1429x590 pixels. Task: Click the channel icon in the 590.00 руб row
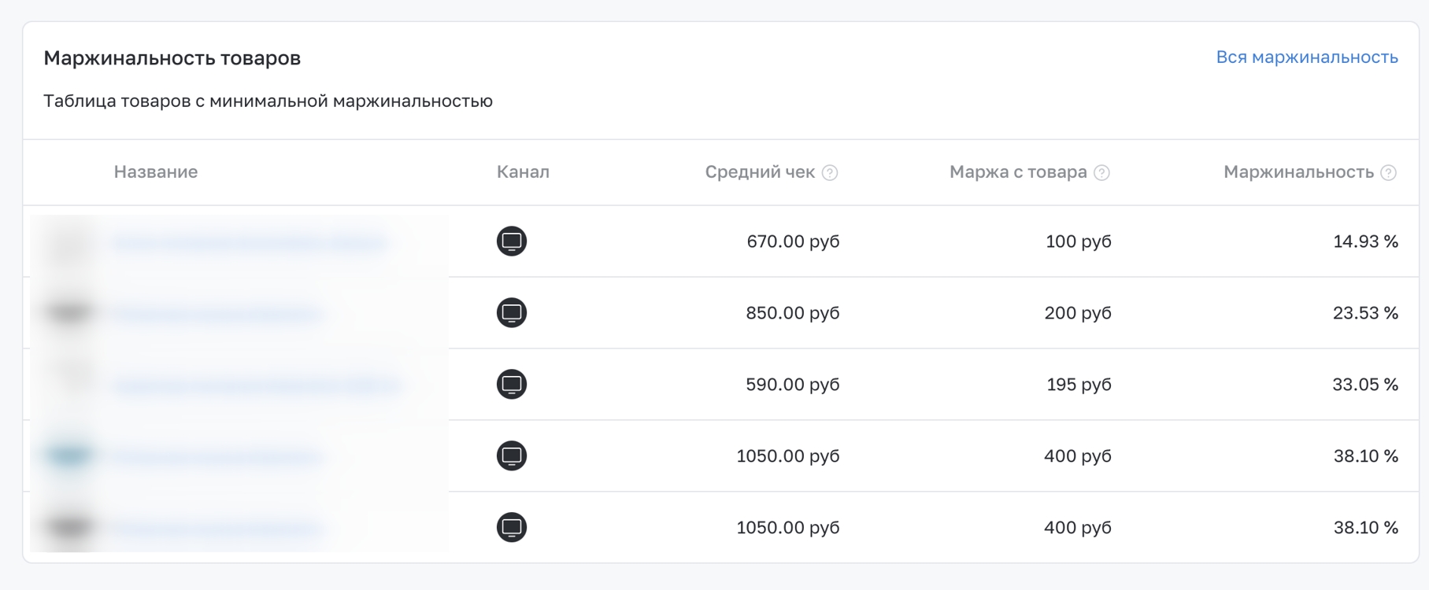(x=512, y=385)
